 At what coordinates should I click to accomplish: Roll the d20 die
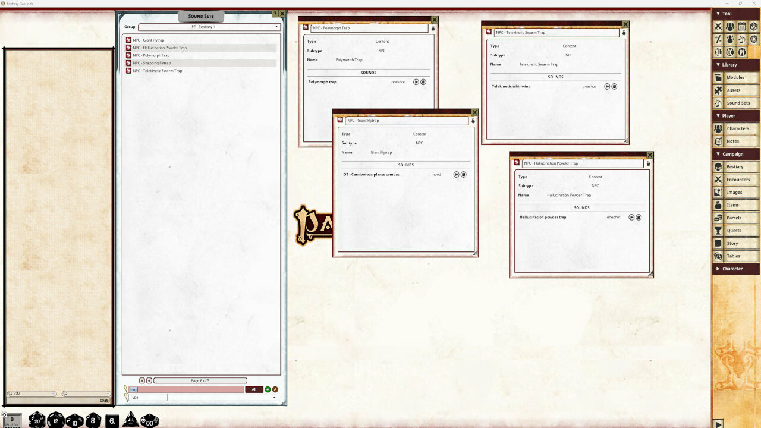point(37,420)
